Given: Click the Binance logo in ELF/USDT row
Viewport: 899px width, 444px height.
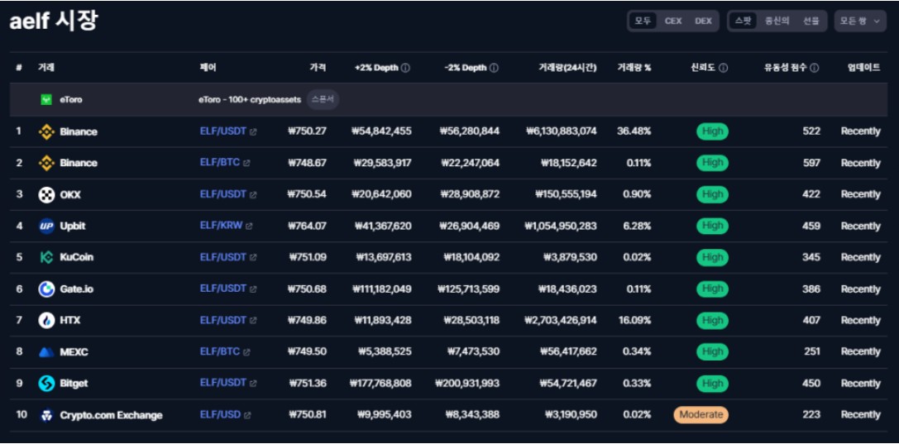Looking at the screenshot, I should point(46,131).
